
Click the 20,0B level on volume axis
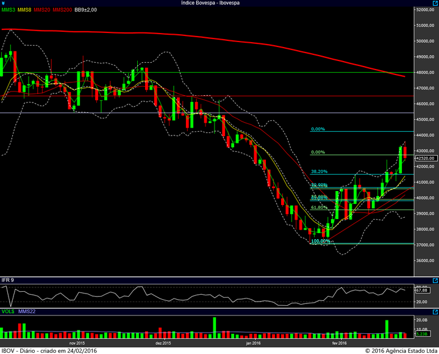[x=422, y=320]
